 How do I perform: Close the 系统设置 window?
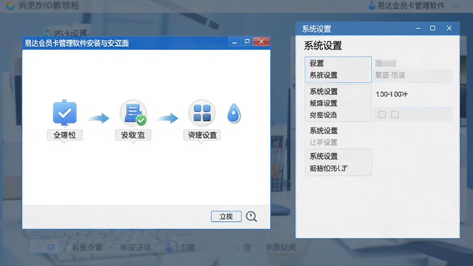[449, 28]
